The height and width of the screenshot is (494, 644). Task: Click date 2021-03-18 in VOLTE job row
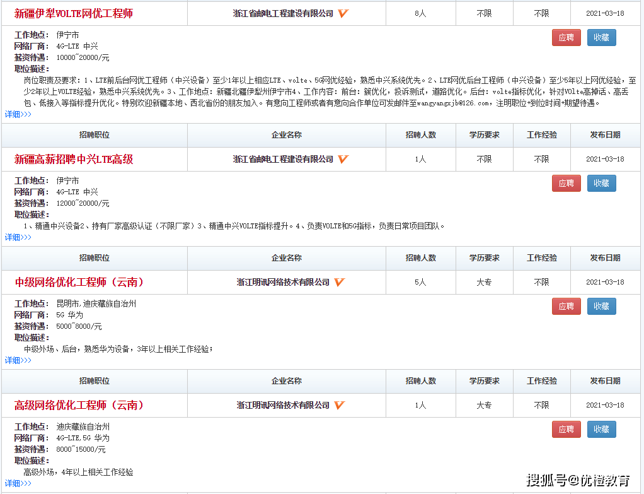pyautogui.click(x=605, y=14)
